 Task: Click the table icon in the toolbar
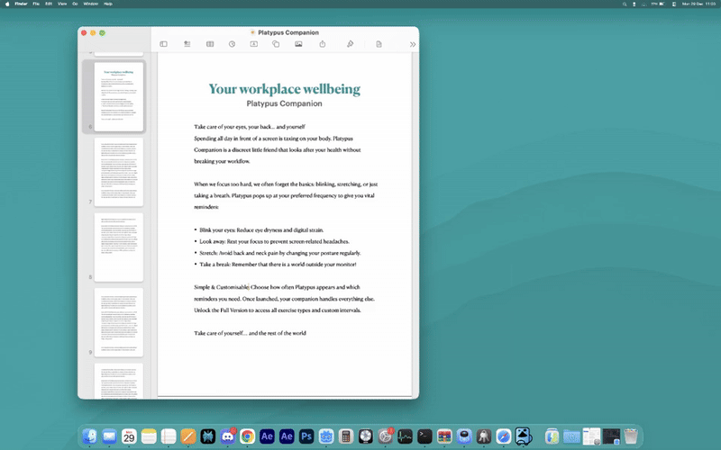point(209,44)
